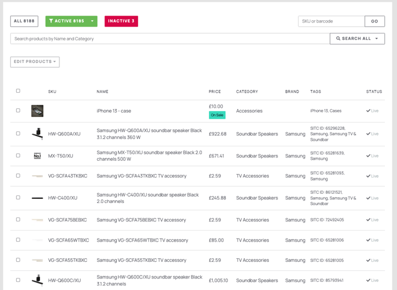Viewport: 397px width, 290px height.
Task: Open Samsung HW-C400/XU soundbar speaker name
Action: point(148,198)
